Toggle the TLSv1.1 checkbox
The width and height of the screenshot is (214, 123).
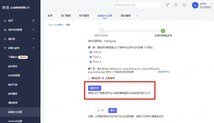[91, 57]
